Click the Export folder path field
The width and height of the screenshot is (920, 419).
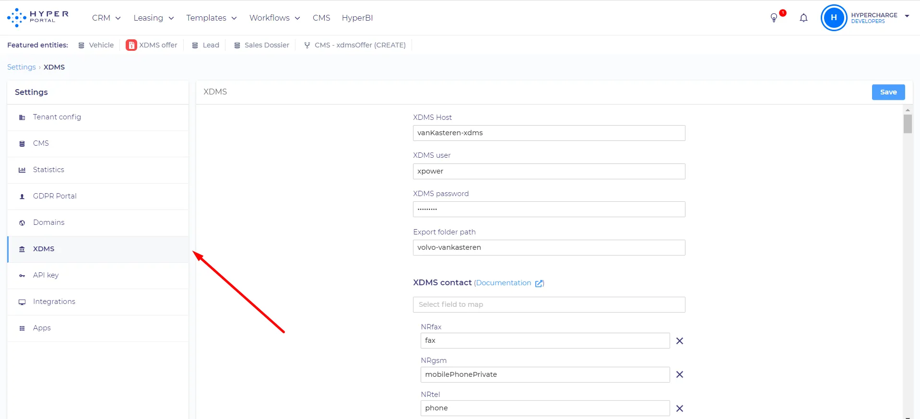(x=549, y=248)
